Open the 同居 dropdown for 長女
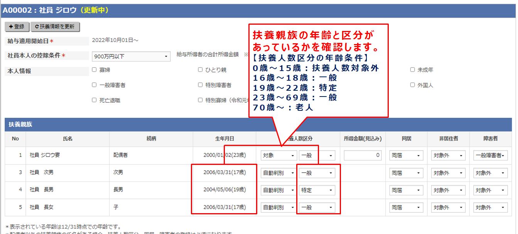Image resolution: width=518 pixels, height=234 pixels. 406,207
